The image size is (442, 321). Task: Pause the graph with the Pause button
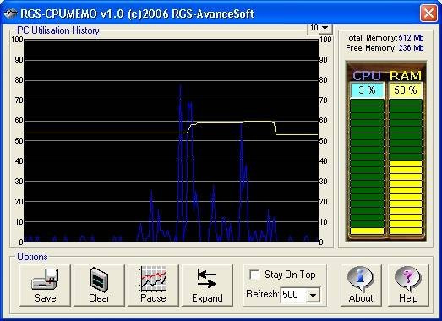(x=153, y=286)
